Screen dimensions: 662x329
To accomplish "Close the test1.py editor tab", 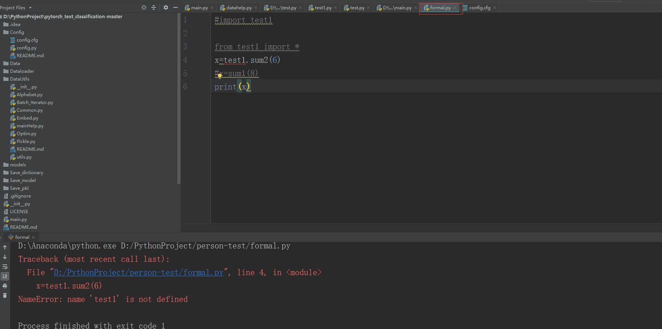I will click(x=336, y=8).
